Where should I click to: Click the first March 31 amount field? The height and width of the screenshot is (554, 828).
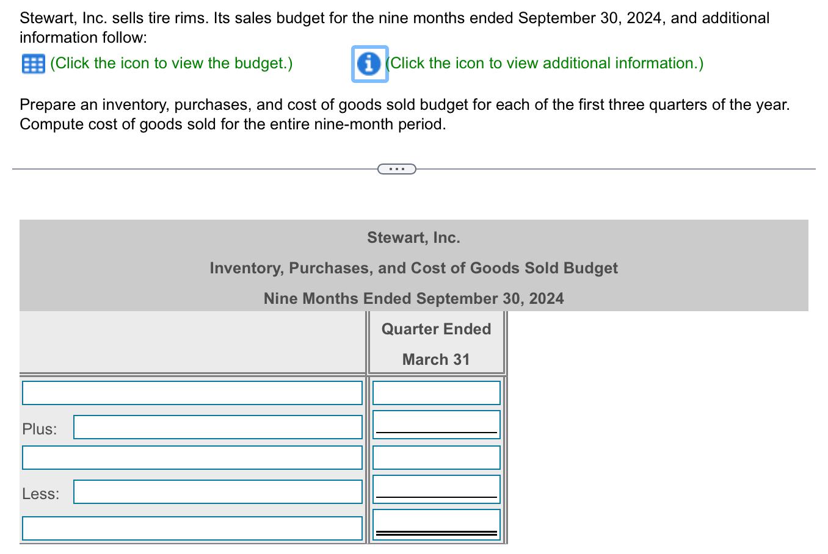click(x=436, y=392)
